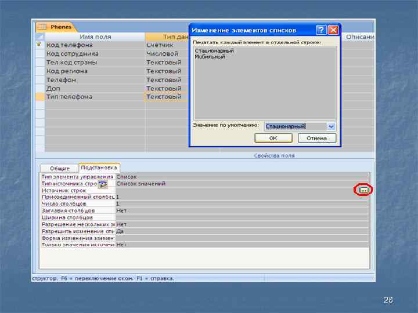Select the Код телефона field name
Viewport: 418px width, 313px height.
click(70, 45)
